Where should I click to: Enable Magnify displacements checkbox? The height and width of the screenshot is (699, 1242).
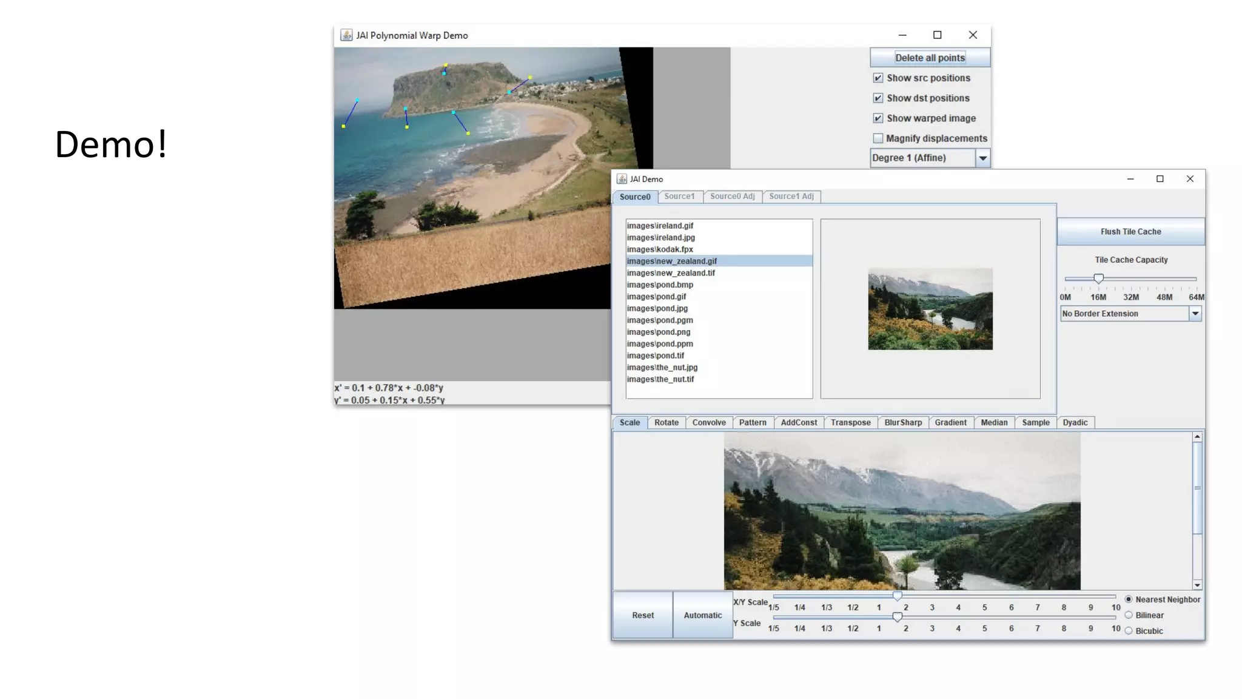point(878,138)
